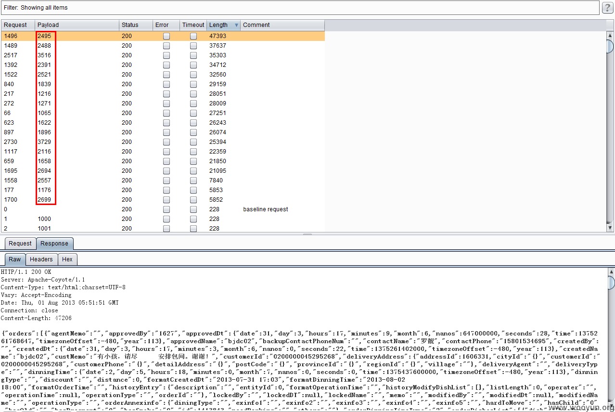Click the filter bar showing all items
The height and width of the screenshot is (412, 615).
point(300,8)
